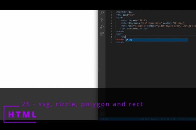The width and height of the screenshot is (196, 130).
Task: Open the Search view in activity bar
Action: click(102, 13)
